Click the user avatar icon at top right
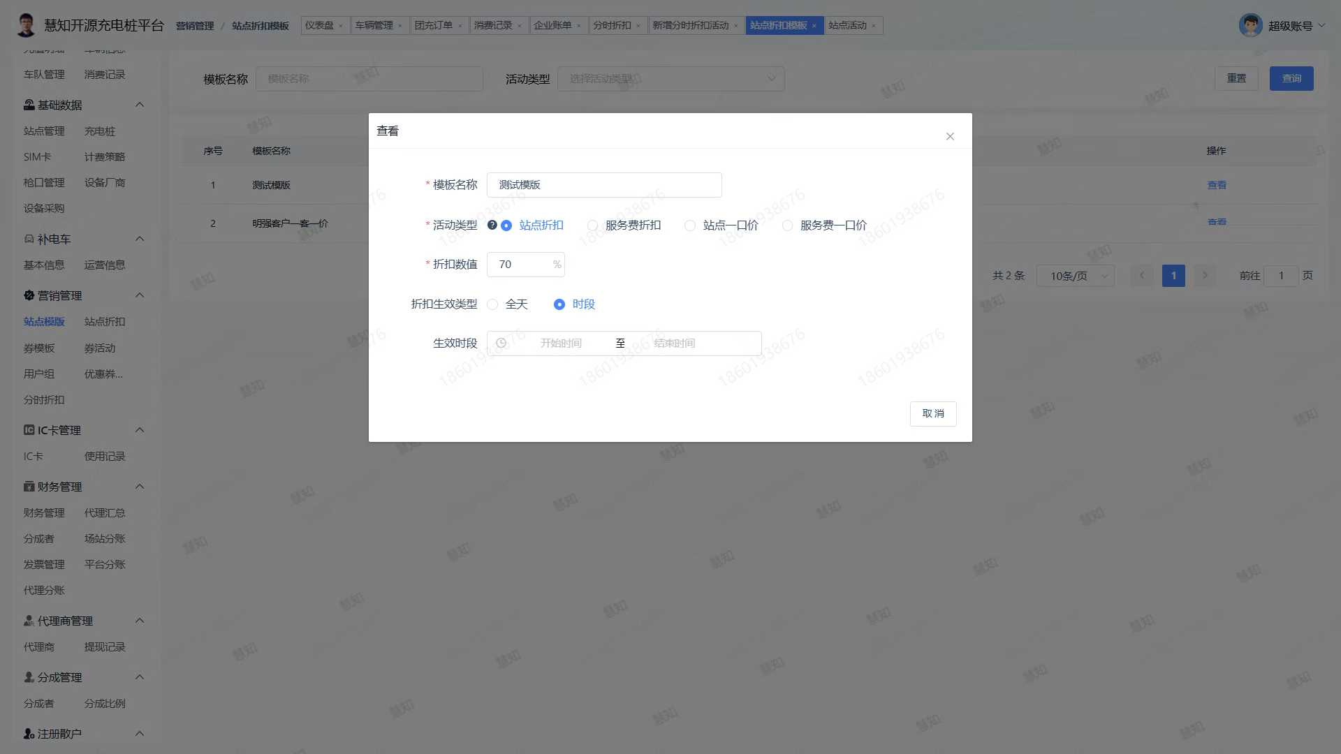 point(1250,26)
